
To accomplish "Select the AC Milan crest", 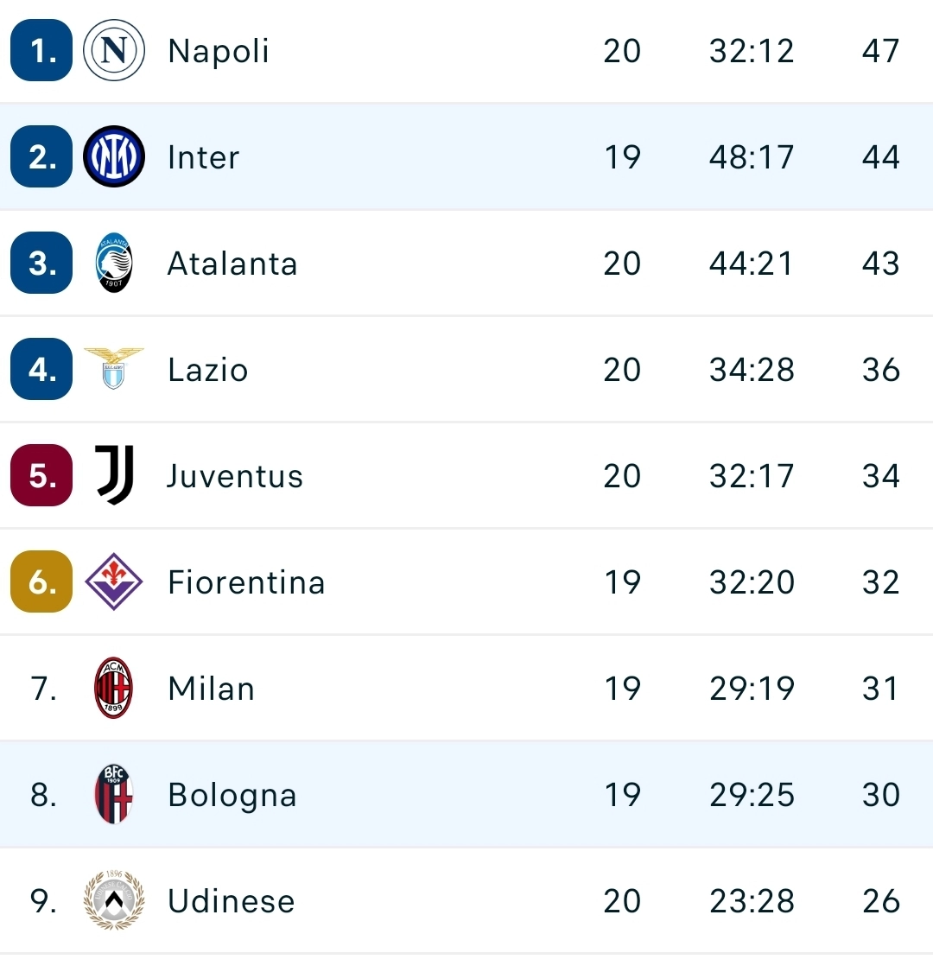I will pos(114,688).
